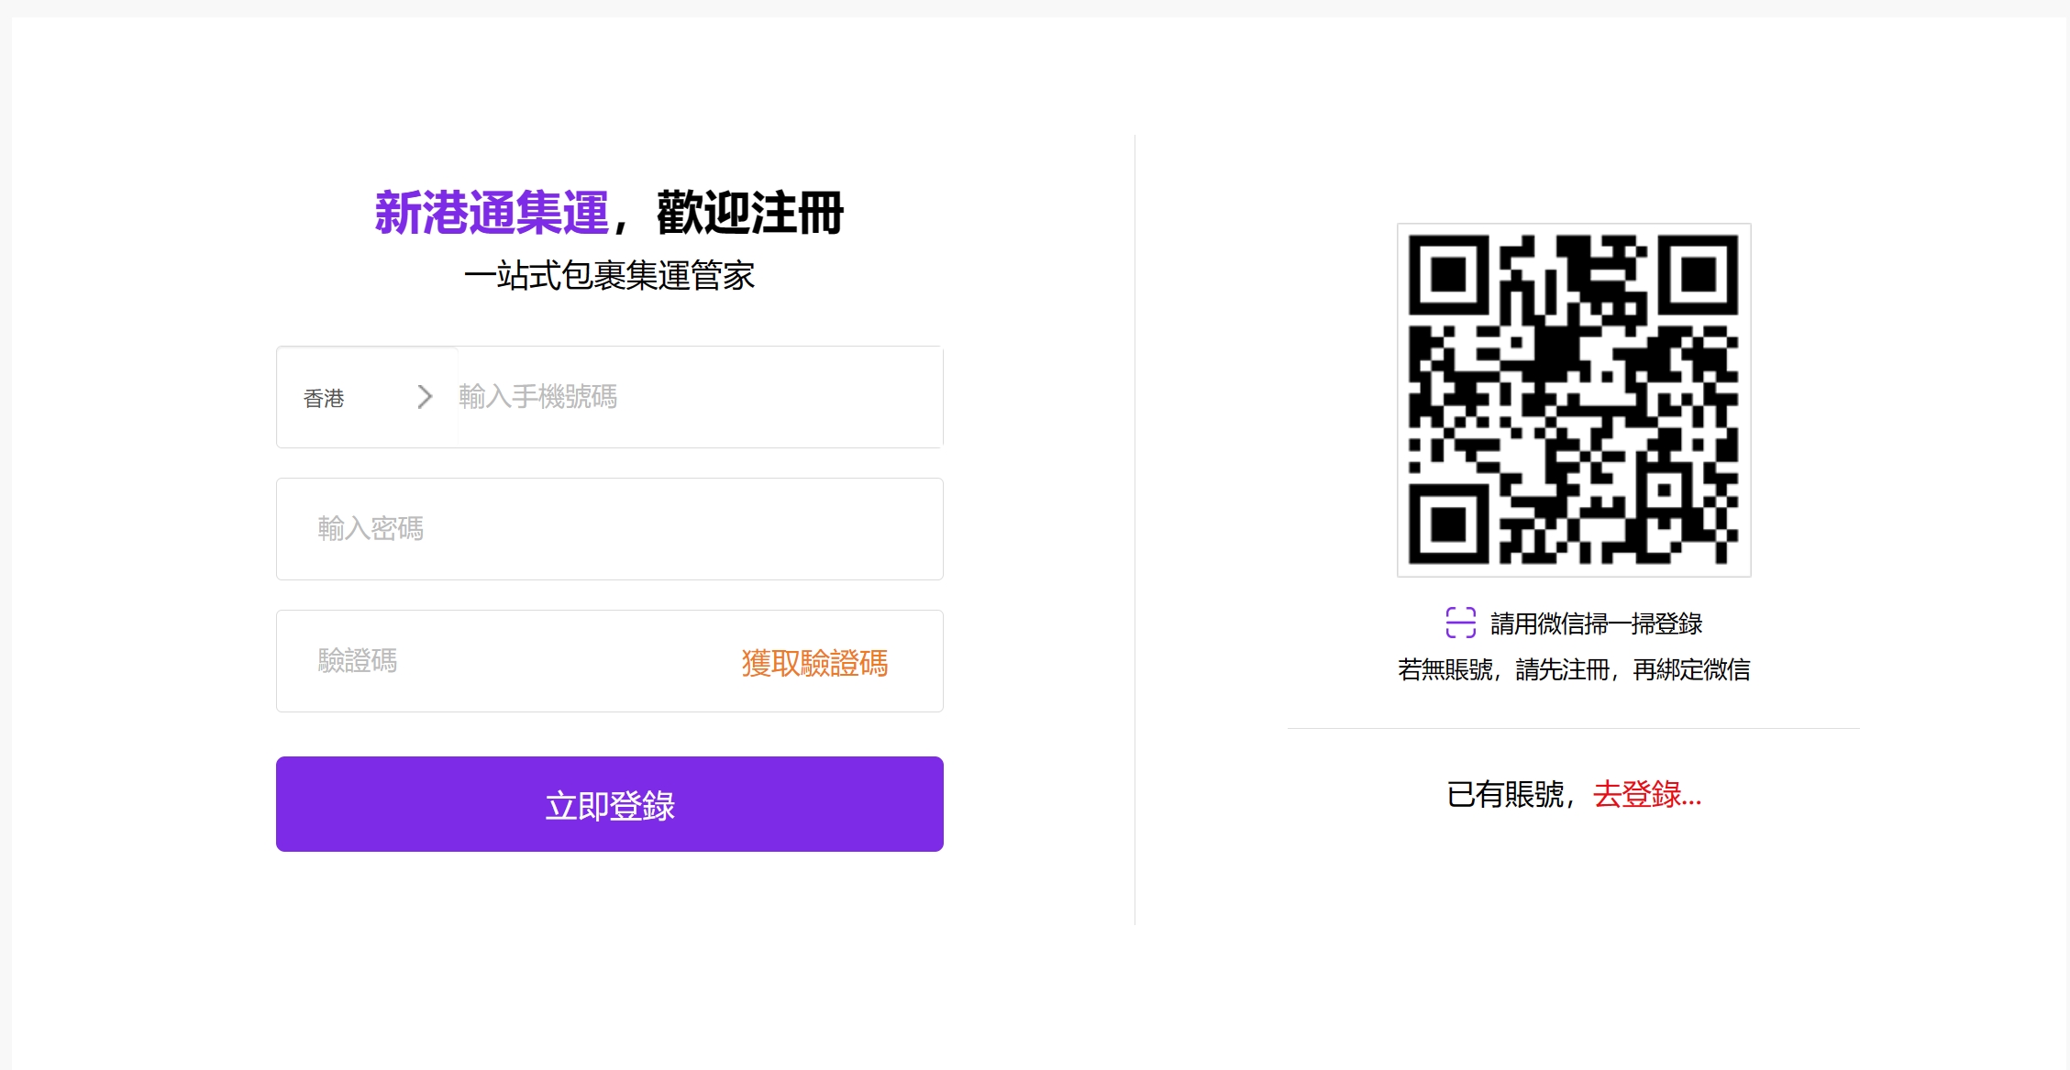
Task: Click the 一站式包裹集運管家 subtitle text
Action: coord(609,275)
